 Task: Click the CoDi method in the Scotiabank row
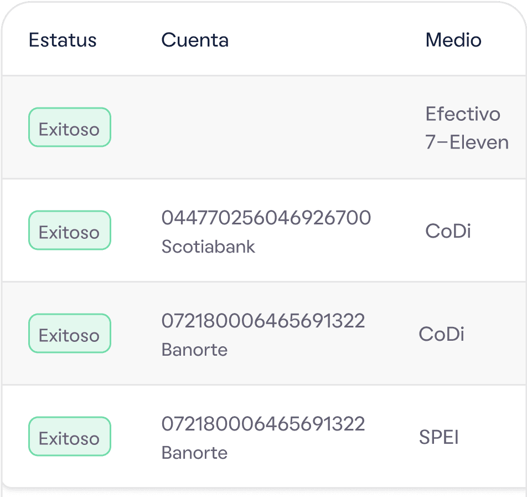(x=448, y=231)
